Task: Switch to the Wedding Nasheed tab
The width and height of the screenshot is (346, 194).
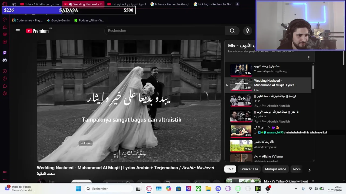Action: [x=83, y=4]
